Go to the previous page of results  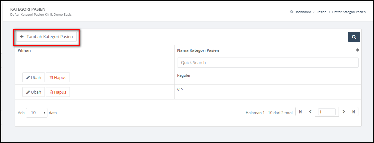tap(310, 111)
